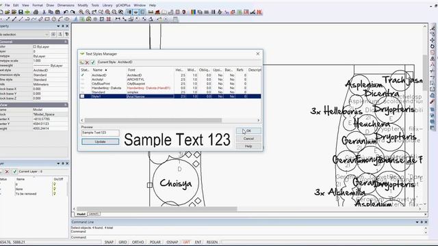The image size is (438, 246).
Task: Click Cancel in Text Styles Manager
Action: [x=248, y=139]
